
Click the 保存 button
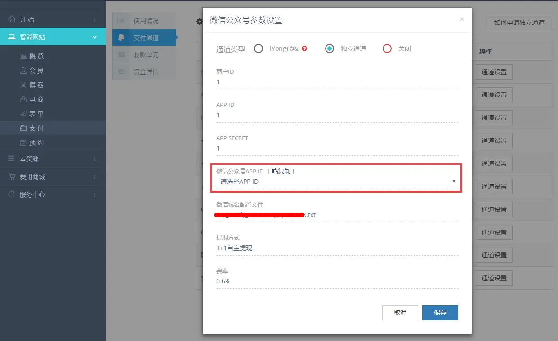click(440, 313)
